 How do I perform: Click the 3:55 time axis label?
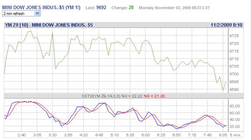pos(68,135)
